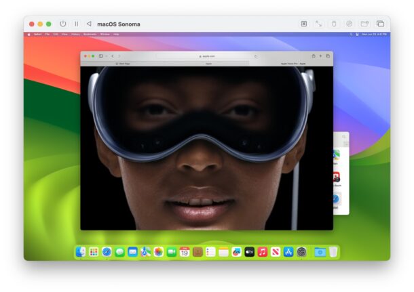Screen dimensions: 414x292
Task: Toggle the resize display icon in VM toolbar
Action: click(318, 24)
